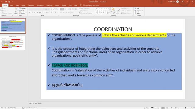Click the Center alignment icon
This screenshot has height=109, width=195.
(64, 12)
